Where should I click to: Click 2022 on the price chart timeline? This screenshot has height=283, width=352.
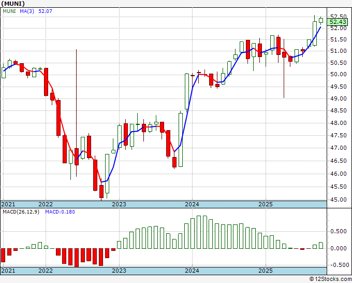[x=46, y=204]
